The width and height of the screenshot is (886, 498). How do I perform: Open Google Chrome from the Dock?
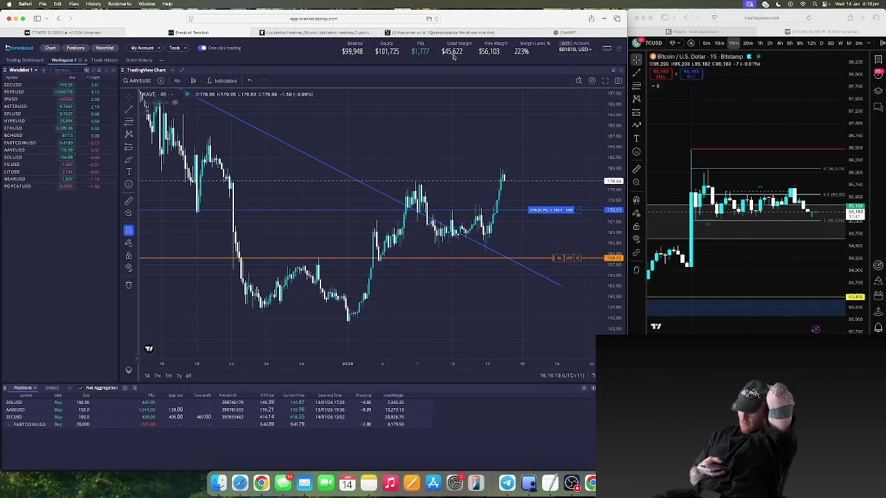[x=262, y=483]
